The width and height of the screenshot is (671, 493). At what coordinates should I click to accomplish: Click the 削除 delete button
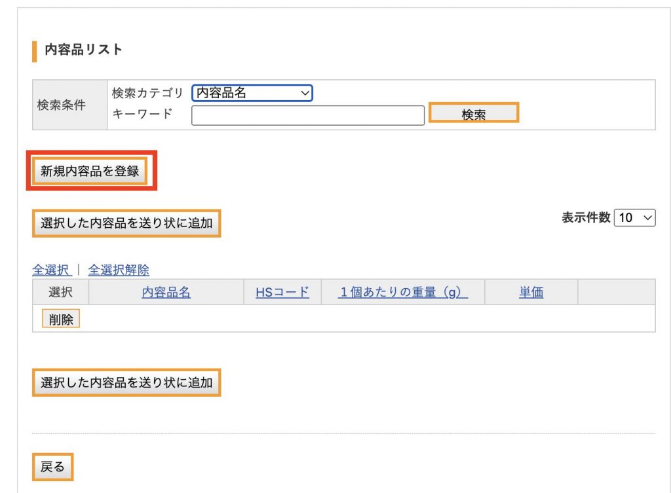click(61, 319)
